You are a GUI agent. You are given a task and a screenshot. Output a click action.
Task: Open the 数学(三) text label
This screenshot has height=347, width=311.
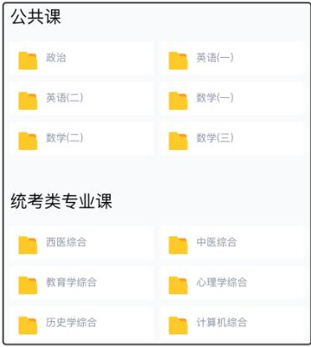[215, 137]
